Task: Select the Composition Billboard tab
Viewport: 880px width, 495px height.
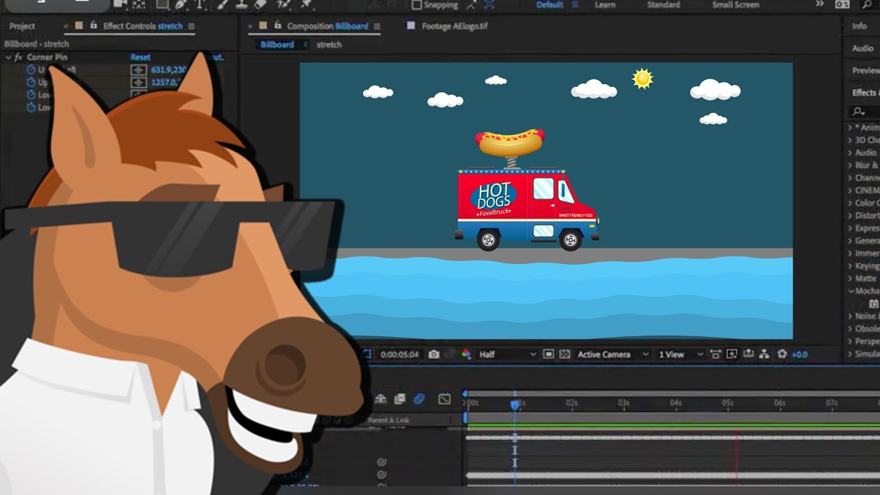Action: [327, 26]
